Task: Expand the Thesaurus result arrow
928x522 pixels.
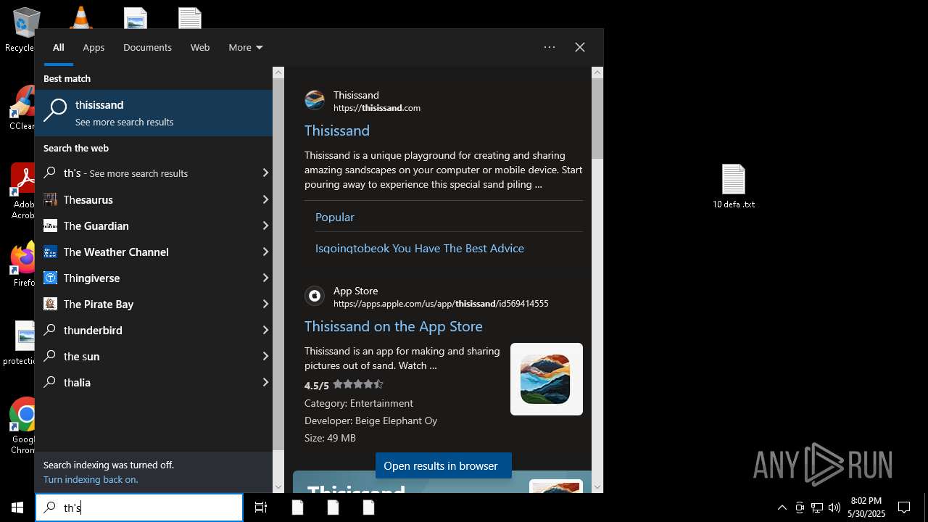Action: pos(265,199)
